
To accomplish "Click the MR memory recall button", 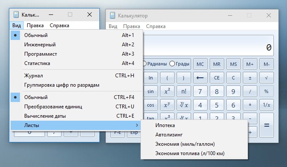I will [x=217, y=64].
